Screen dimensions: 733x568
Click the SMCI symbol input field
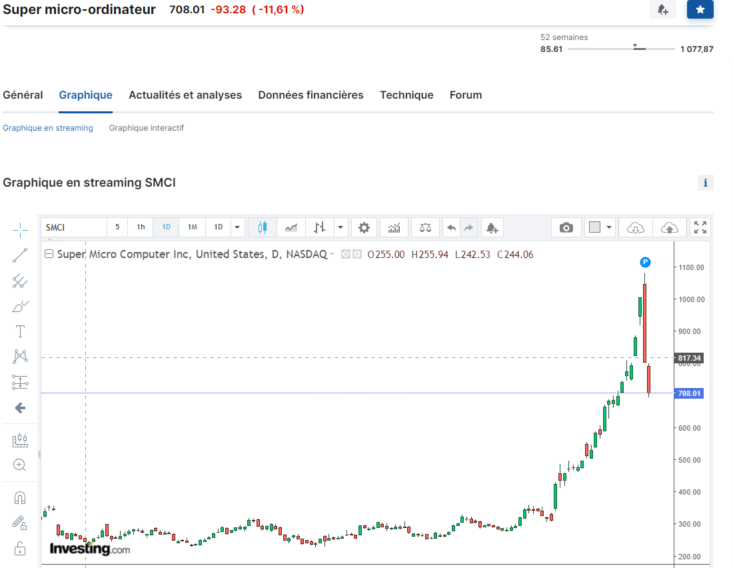pyautogui.click(x=74, y=227)
